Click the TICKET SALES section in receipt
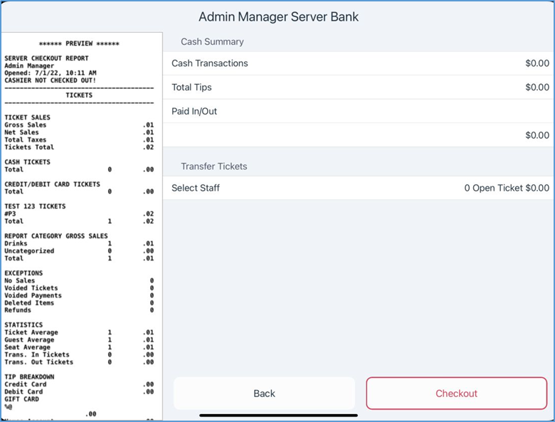 pyautogui.click(x=27, y=117)
